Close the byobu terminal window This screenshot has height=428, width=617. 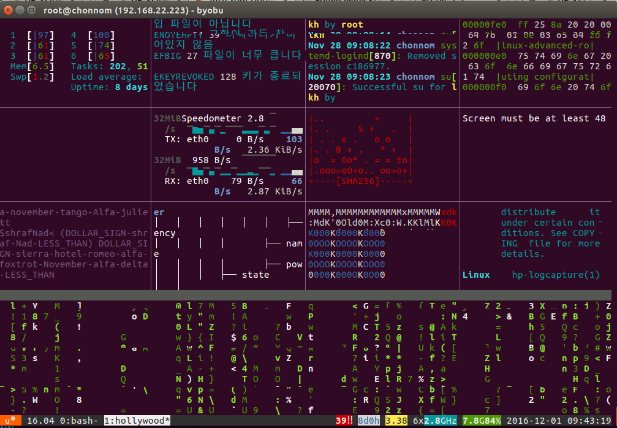(8, 10)
